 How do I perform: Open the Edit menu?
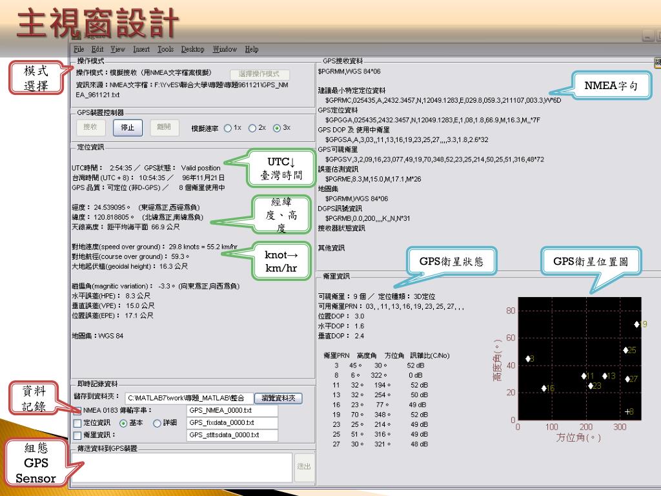(x=97, y=49)
